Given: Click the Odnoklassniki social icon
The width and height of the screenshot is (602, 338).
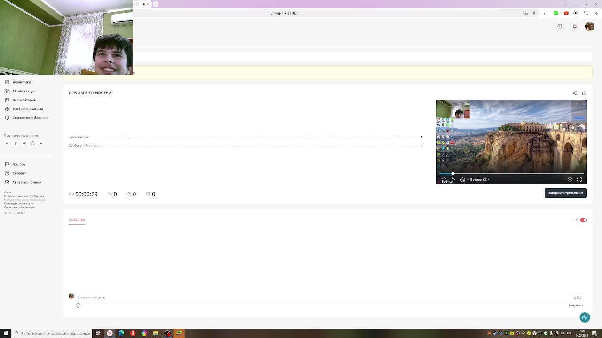Looking at the screenshot, I should [16, 143].
